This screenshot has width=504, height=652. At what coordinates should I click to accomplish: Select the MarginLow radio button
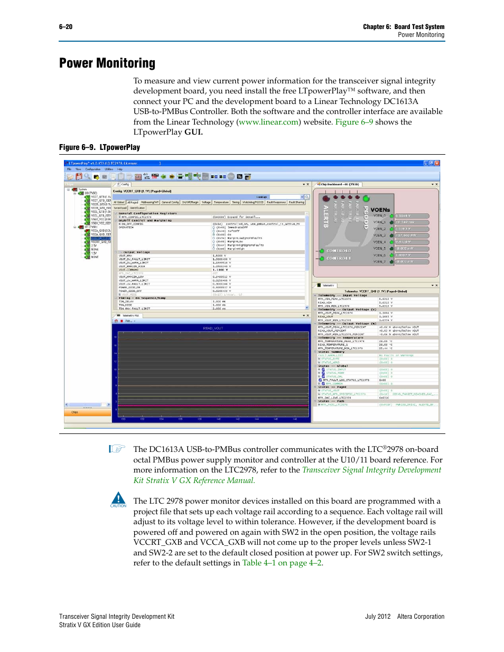(214, 242)
